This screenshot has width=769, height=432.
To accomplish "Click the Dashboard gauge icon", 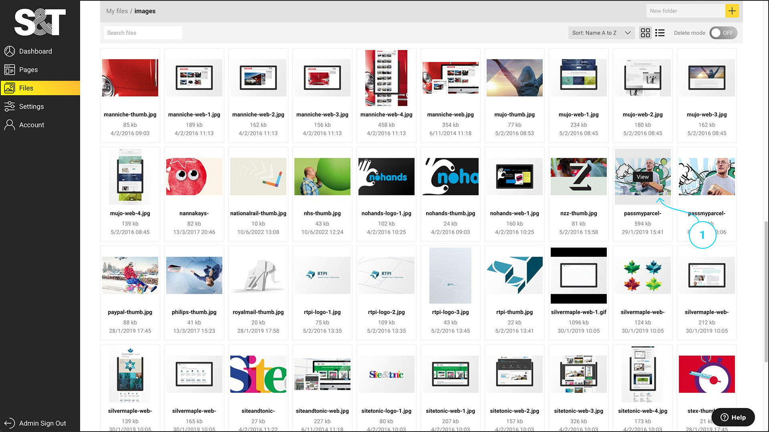I will 10,51.
